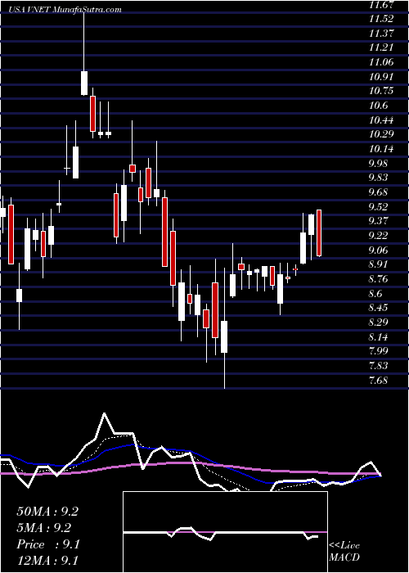Select the 10.75 price axis label

point(381,92)
